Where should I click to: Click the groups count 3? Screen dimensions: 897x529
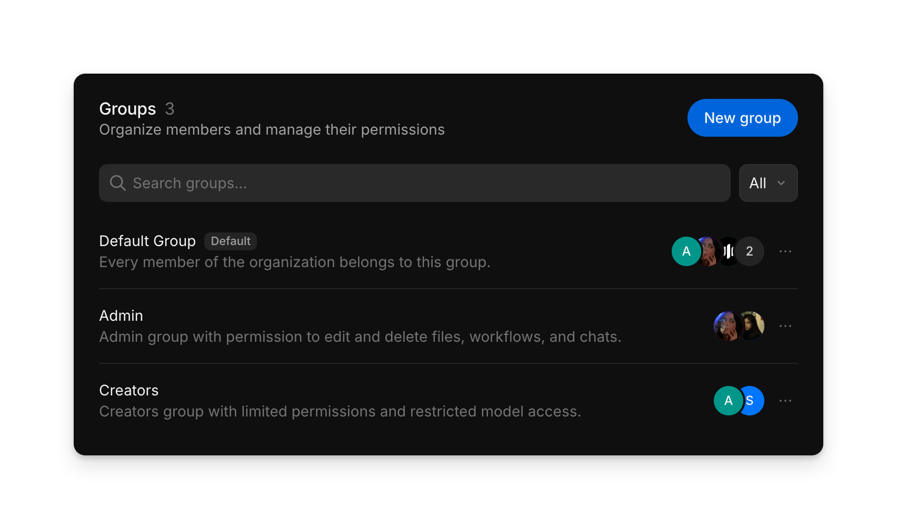170,109
